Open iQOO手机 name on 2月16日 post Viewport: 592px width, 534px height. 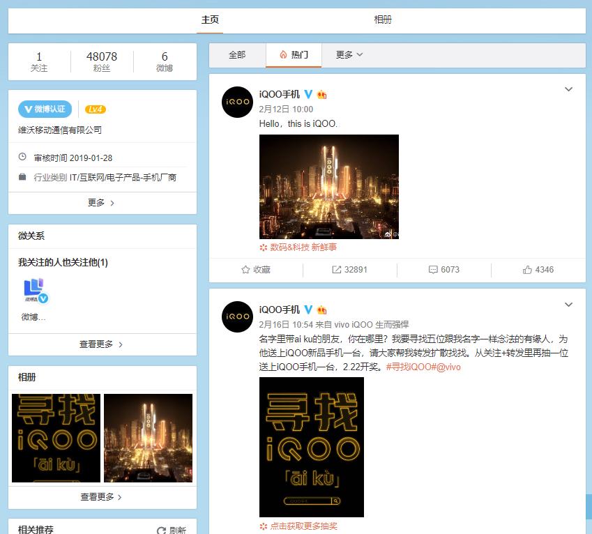click(280, 310)
